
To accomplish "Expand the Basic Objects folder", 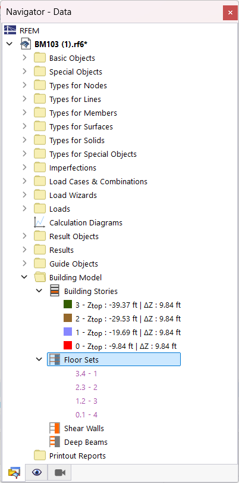I will (x=24, y=58).
